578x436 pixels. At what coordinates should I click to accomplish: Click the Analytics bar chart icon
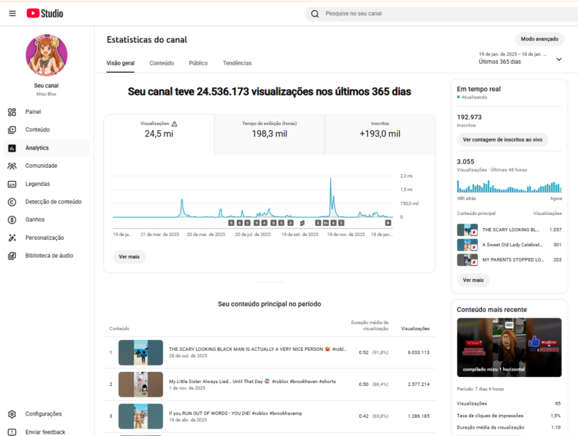[12, 148]
